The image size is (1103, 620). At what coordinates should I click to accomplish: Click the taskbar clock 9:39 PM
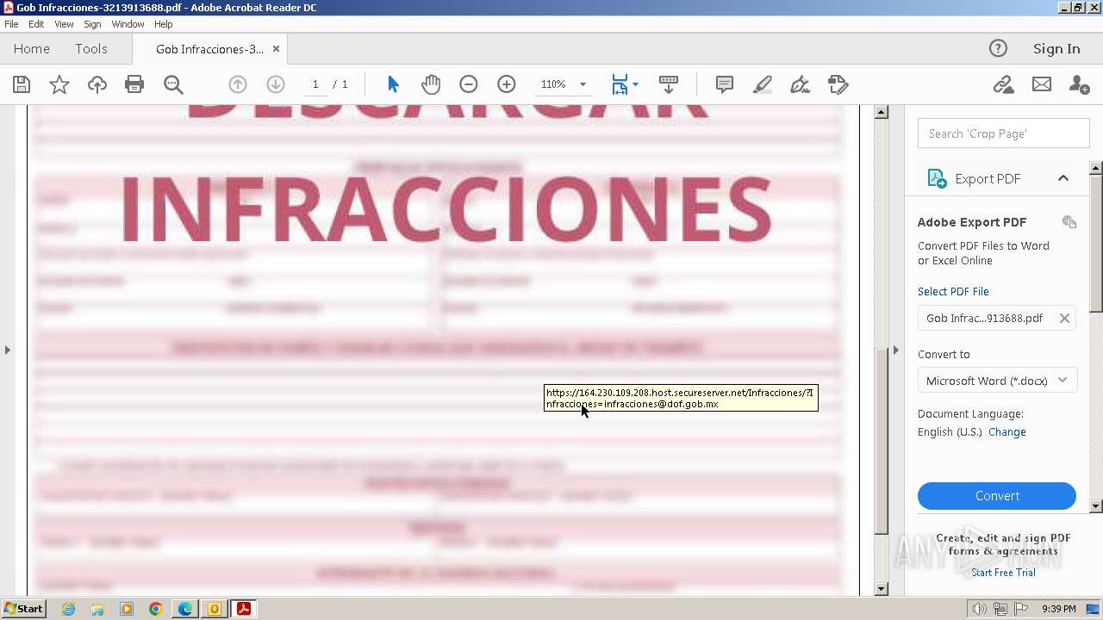coord(1058,609)
